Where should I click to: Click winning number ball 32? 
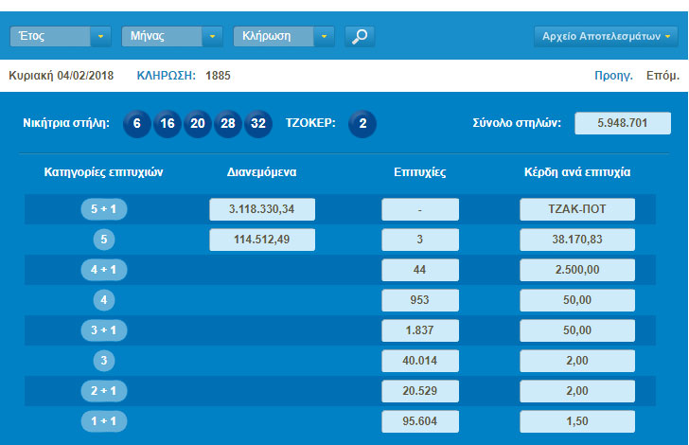point(258,123)
